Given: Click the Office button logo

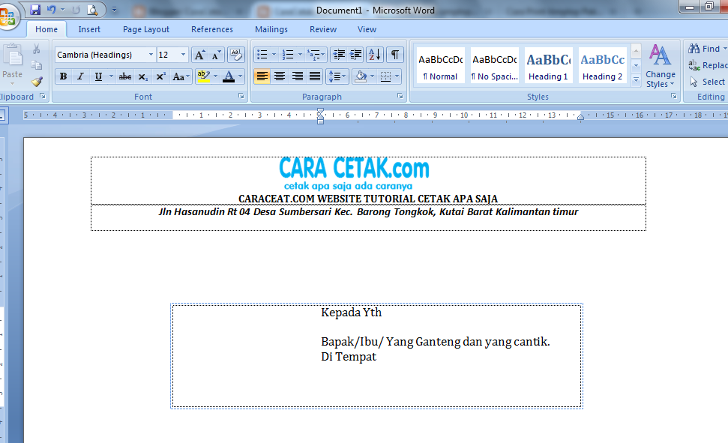Looking at the screenshot, I should [x=7, y=16].
